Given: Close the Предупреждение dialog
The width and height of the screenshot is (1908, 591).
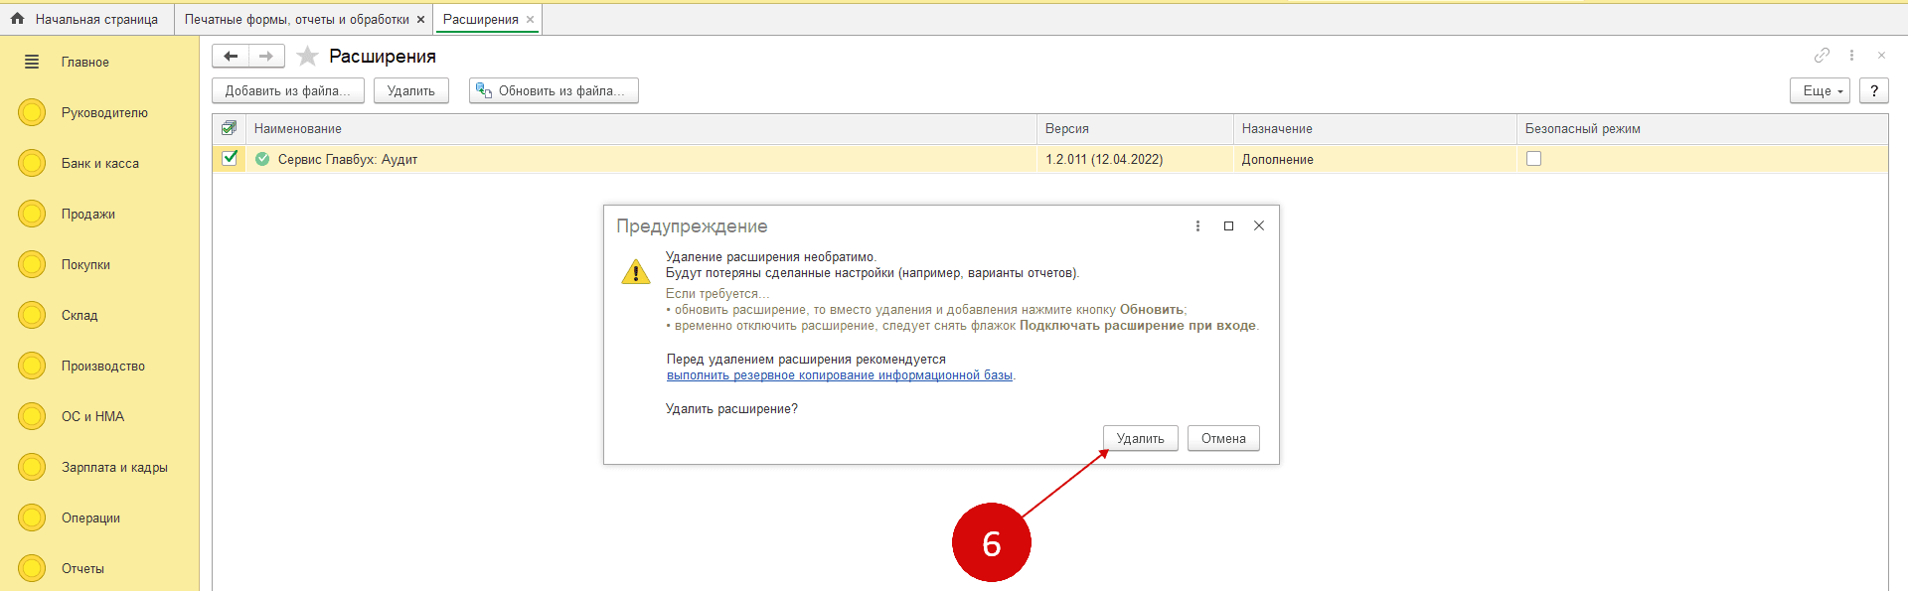Looking at the screenshot, I should [1259, 225].
